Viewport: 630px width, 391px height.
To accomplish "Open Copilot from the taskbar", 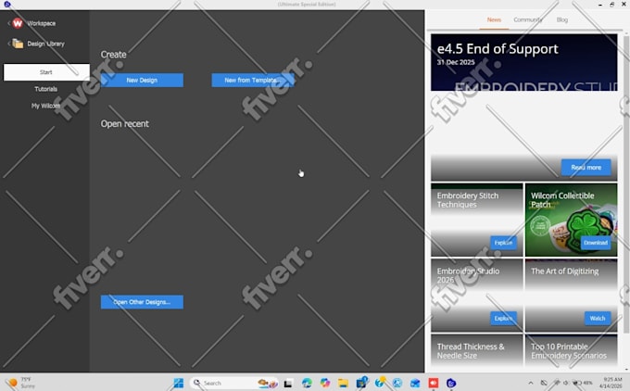I will pos(325,384).
